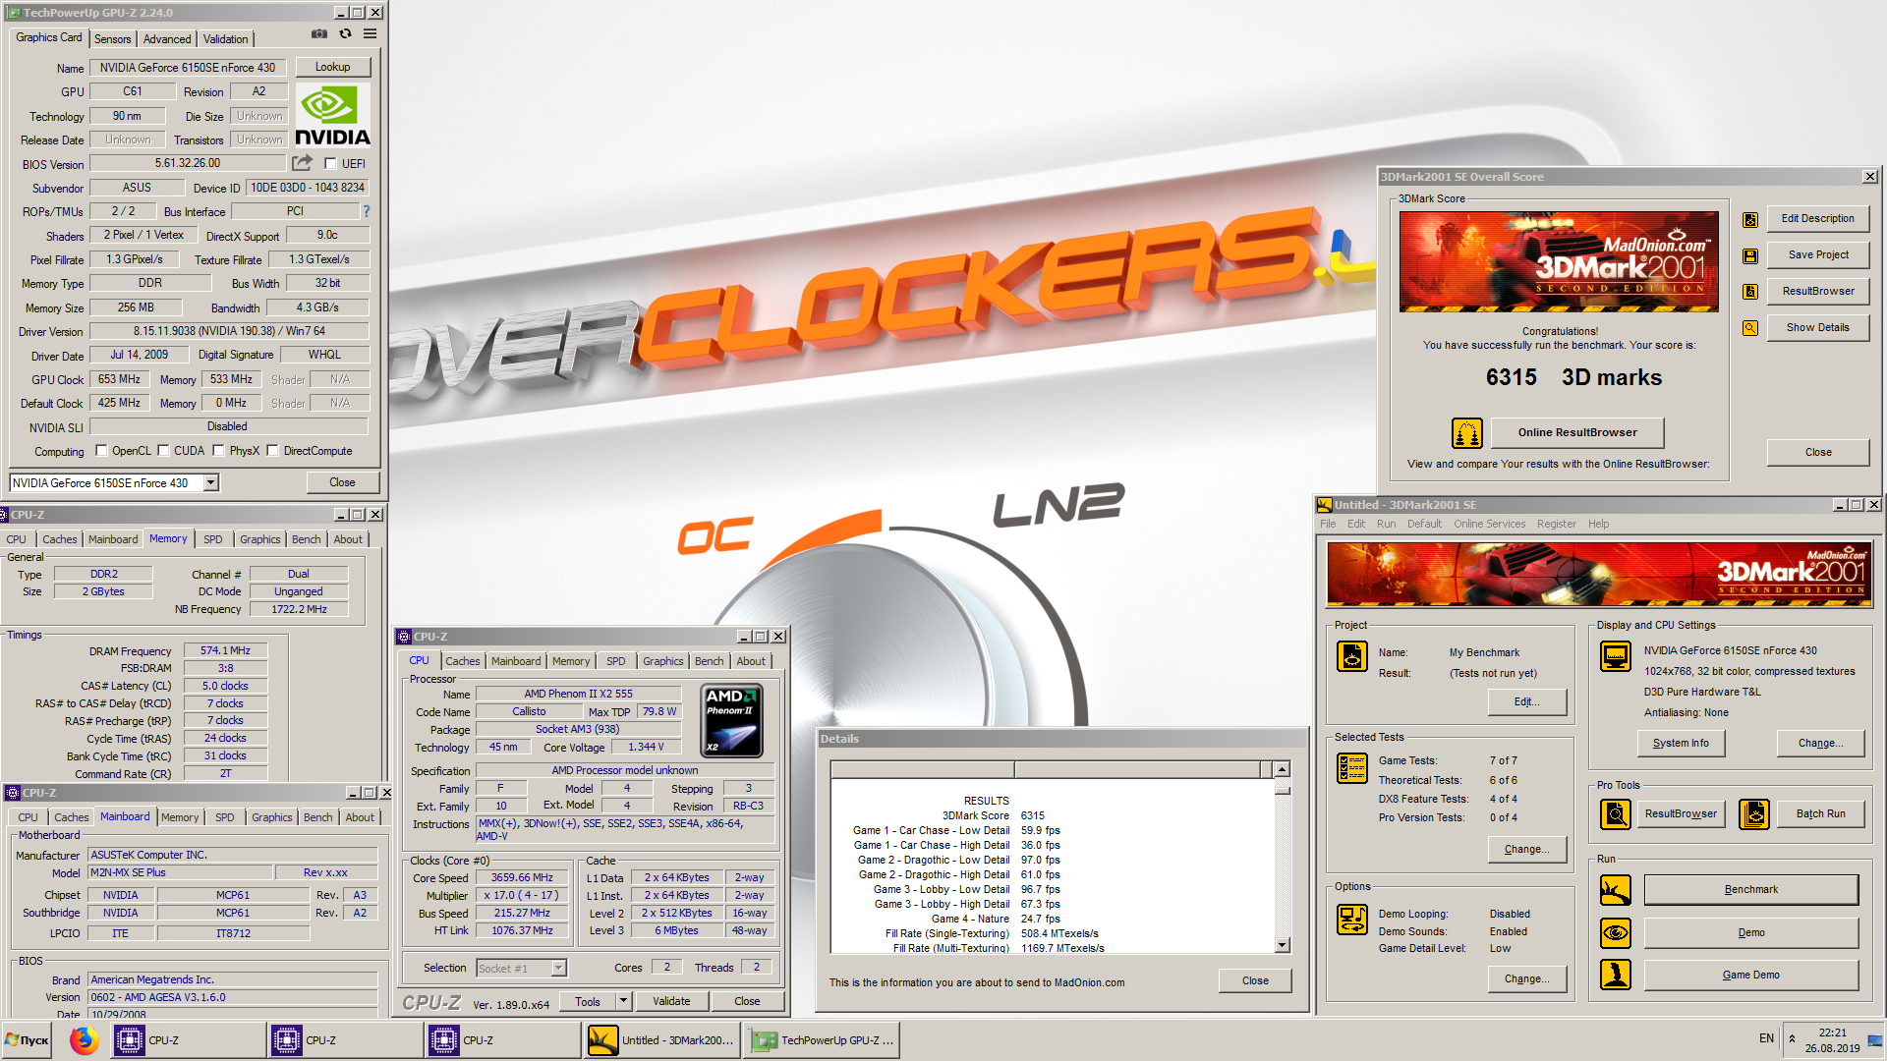Click the icon next to Benchmark button
Viewport: 1887px width, 1061px height.
coord(1616,890)
